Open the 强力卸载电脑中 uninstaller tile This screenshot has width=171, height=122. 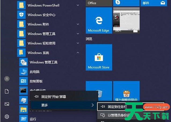click(x=126, y=91)
